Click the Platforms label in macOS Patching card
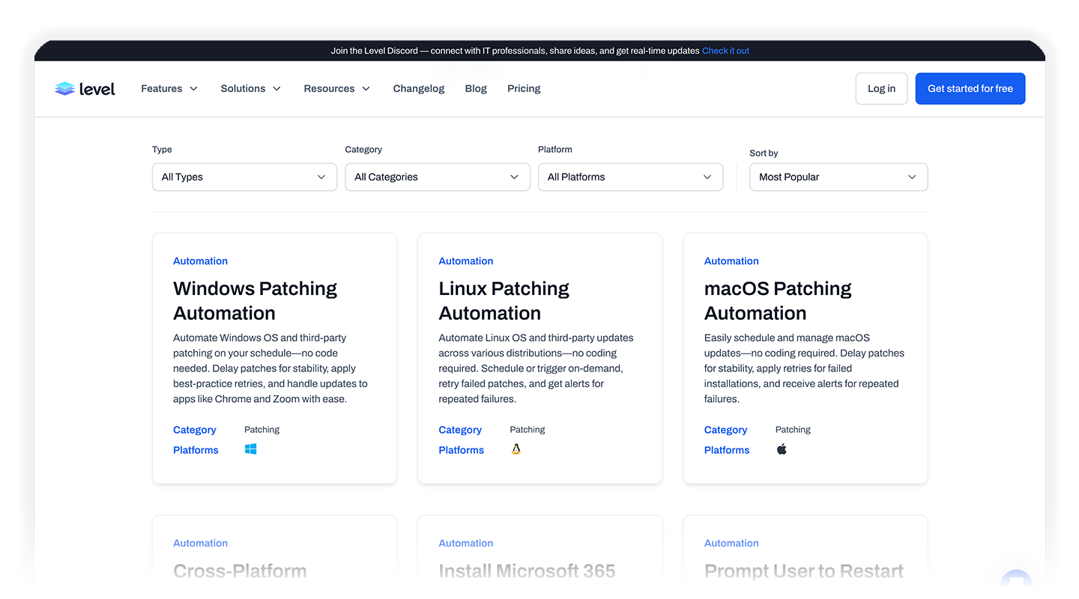Viewport: 1079px width, 599px height. pyautogui.click(x=727, y=450)
